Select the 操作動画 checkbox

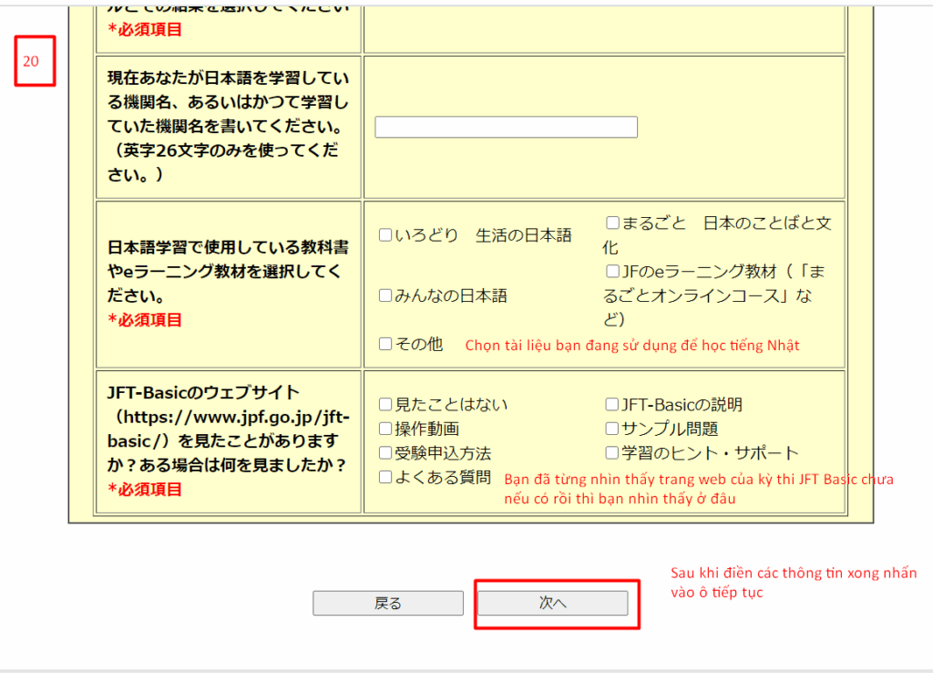tap(385, 429)
